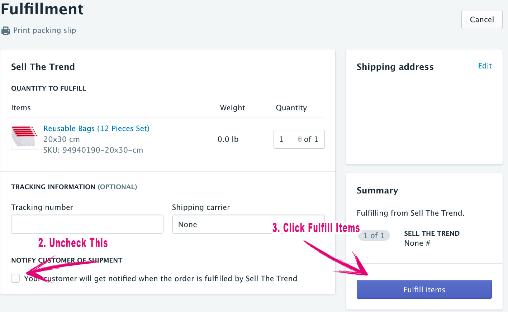Viewport: 508px width, 312px height.
Task: Click the Fulfillment page heading
Action: coord(42,9)
